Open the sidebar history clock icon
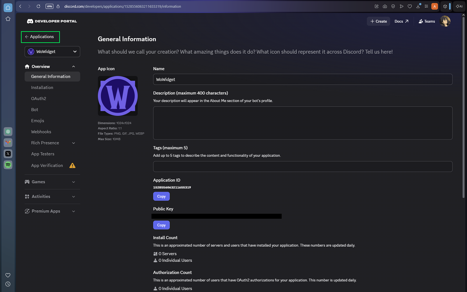This screenshot has width=467, height=292. click(8, 284)
